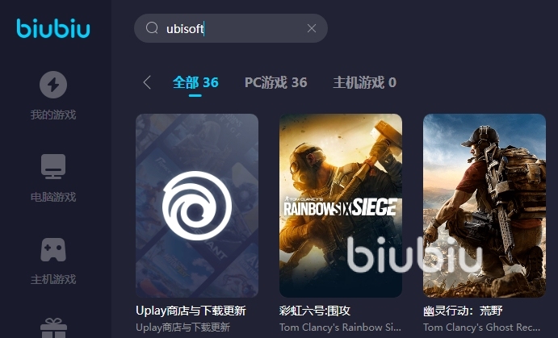558x338 pixels.
Task: Click the 幽灵行动：荒野 title text
Action: (463, 311)
